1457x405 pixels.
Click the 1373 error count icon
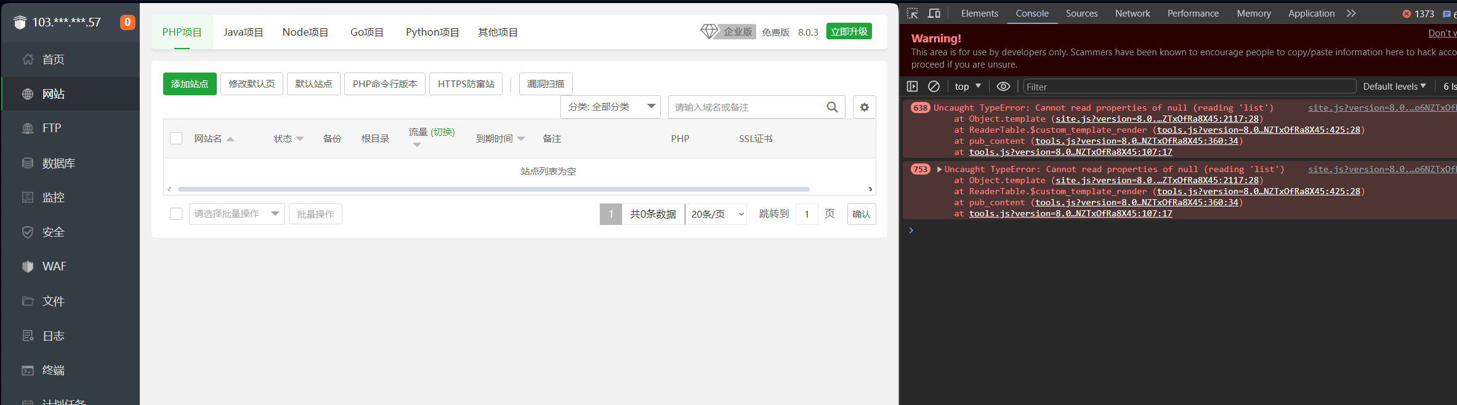point(1407,14)
